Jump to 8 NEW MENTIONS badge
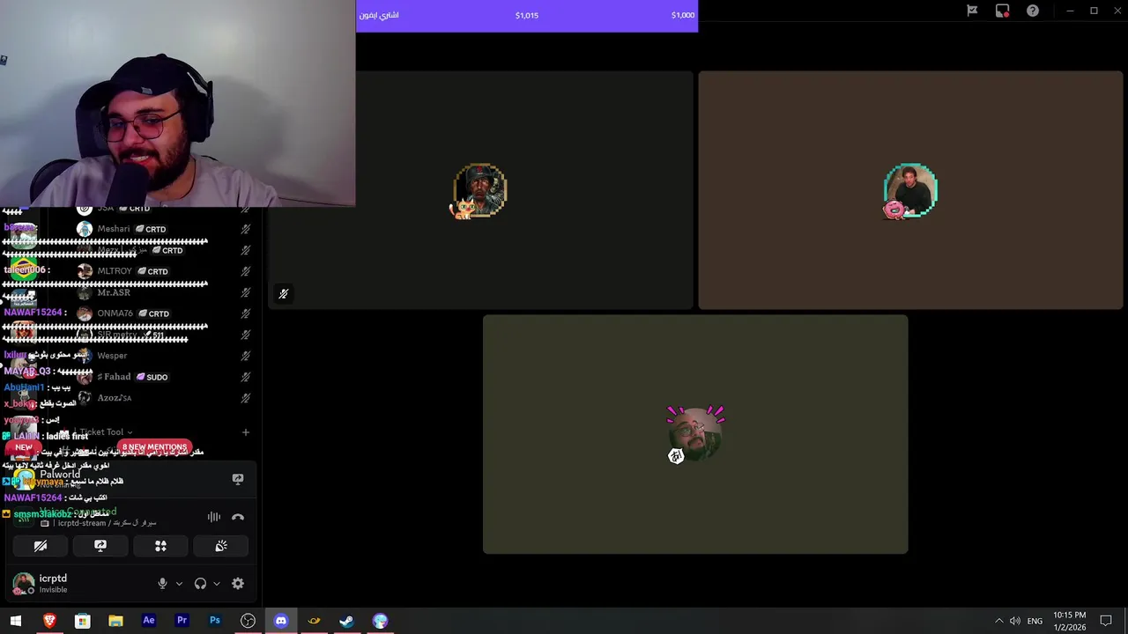This screenshot has height=634, width=1128. pyautogui.click(x=154, y=447)
